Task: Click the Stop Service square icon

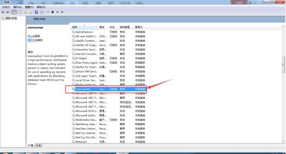Action: pyautogui.click(x=53, y=12)
